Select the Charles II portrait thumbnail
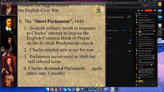 tap(8, 46)
